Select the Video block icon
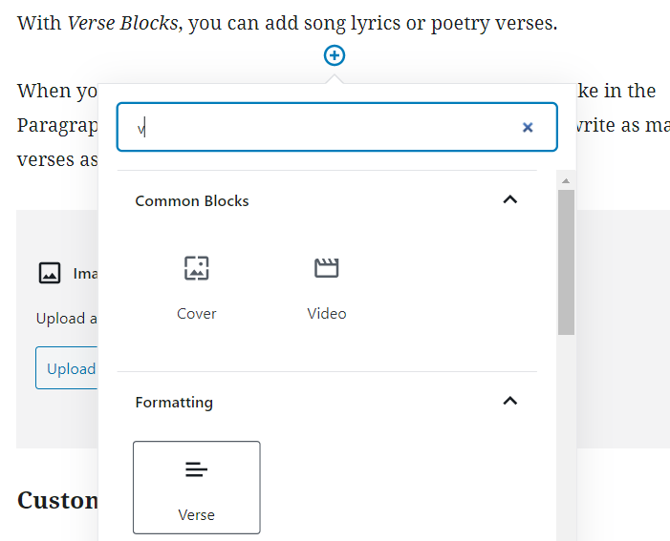The height and width of the screenshot is (541, 670). point(327,268)
